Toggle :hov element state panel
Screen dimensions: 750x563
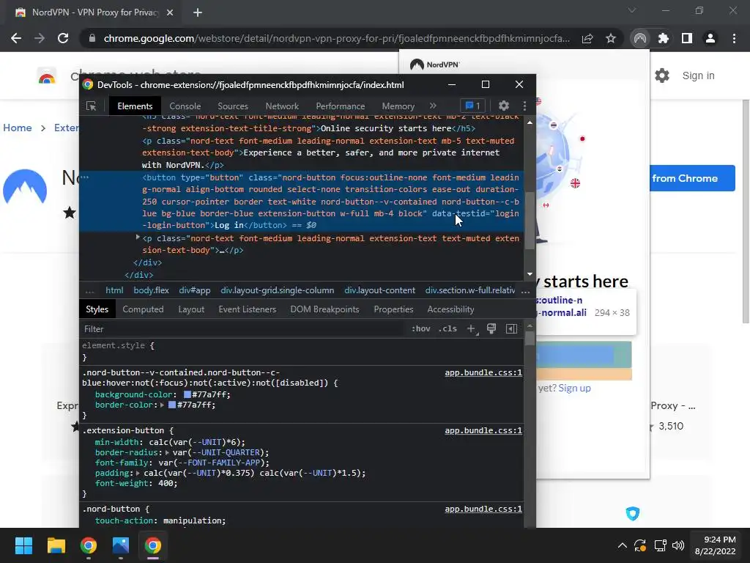(421, 328)
